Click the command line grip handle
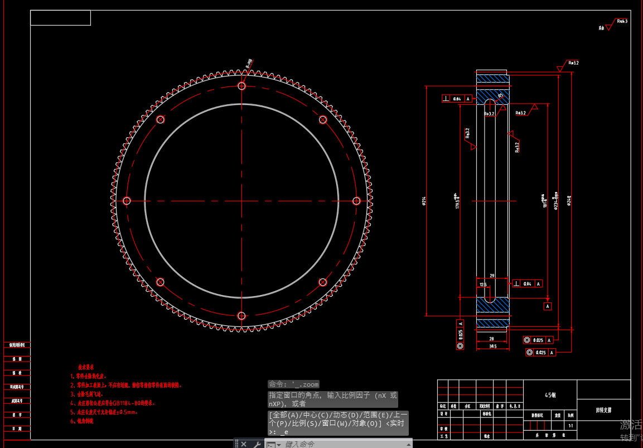This screenshot has height=448, width=643. point(236,444)
